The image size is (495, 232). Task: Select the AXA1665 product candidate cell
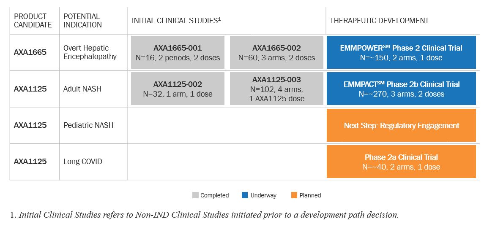pyautogui.click(x=30, y=53)
